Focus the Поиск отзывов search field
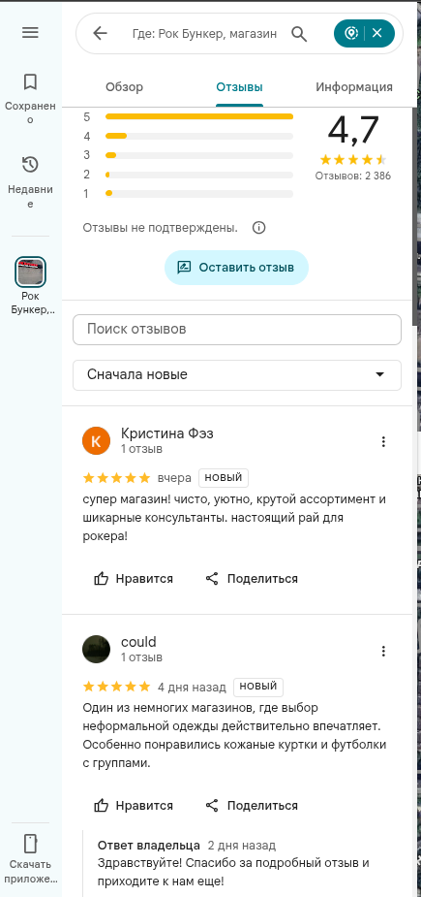Screen dimensions: 421x897 tap(237, 330)
